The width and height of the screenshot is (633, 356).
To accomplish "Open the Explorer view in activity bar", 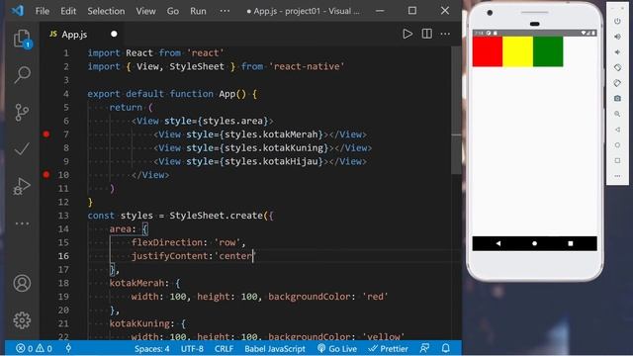I will click(22, 40).
